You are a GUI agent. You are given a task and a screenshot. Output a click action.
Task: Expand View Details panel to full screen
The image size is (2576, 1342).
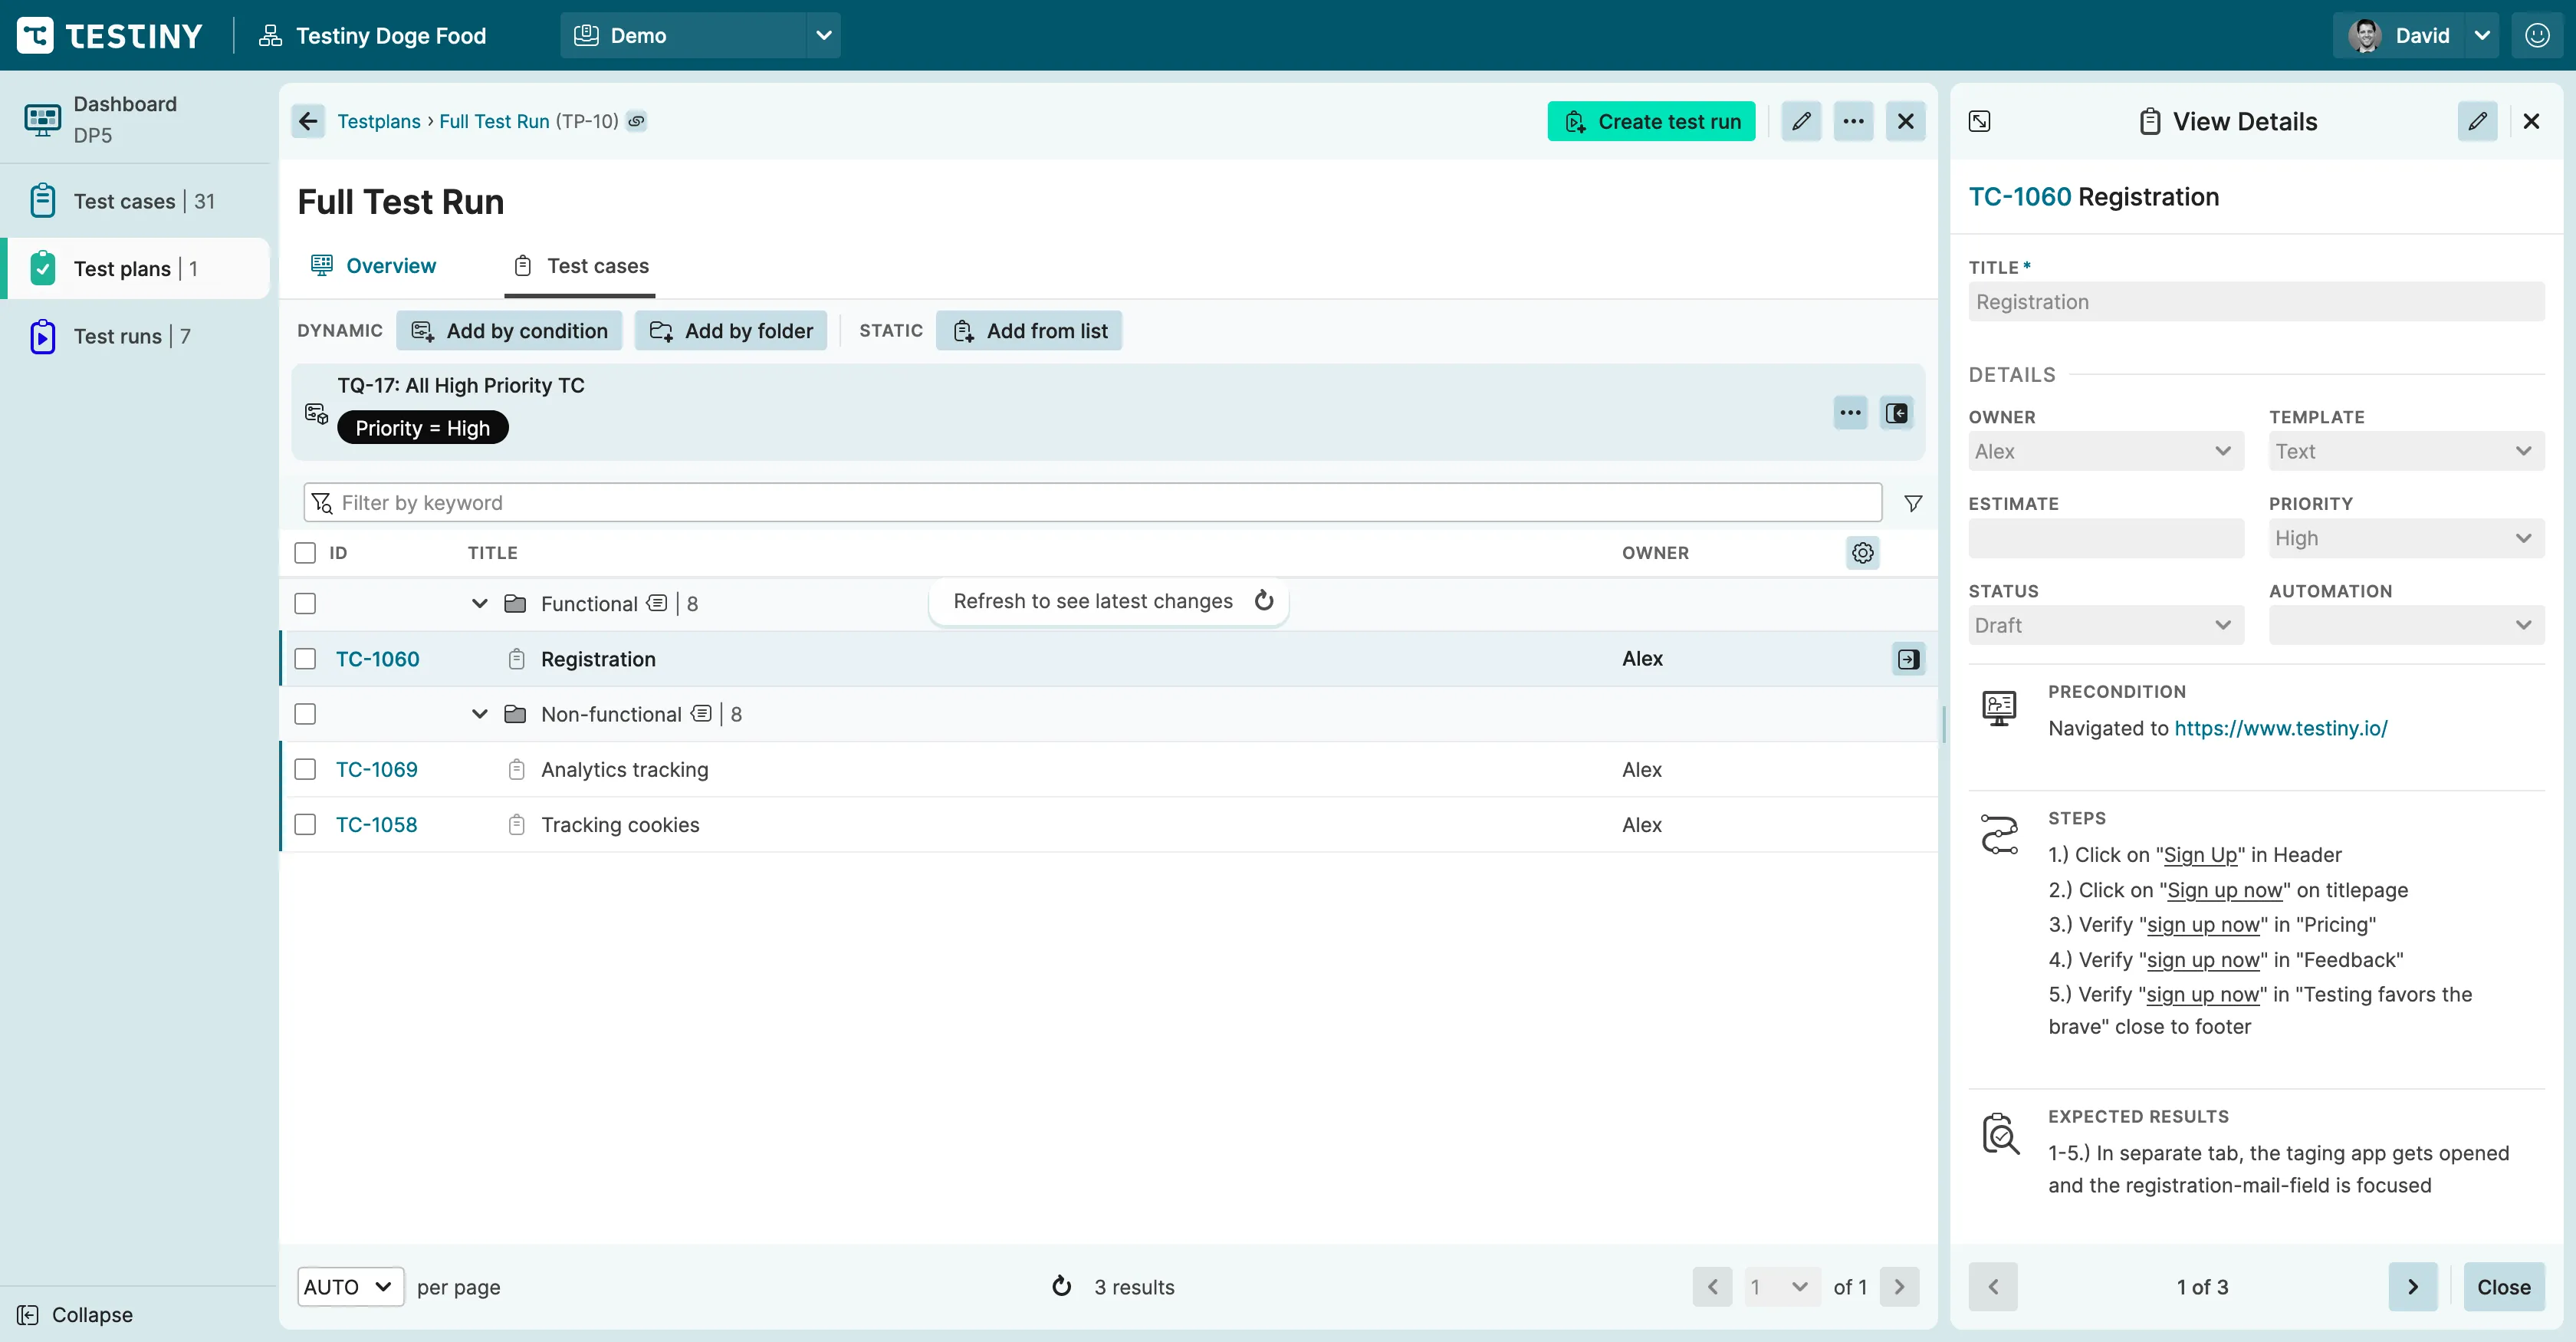[x=1979, y=121]
